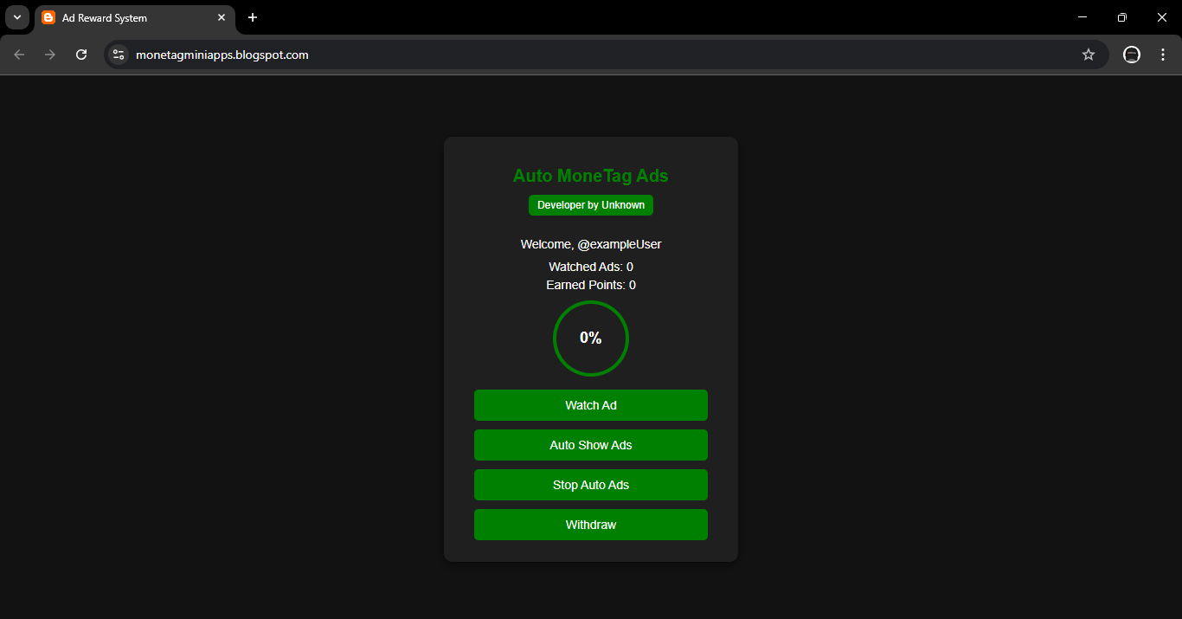
Task: Click the browser forward arrow icon
Action: click(49, 54)
